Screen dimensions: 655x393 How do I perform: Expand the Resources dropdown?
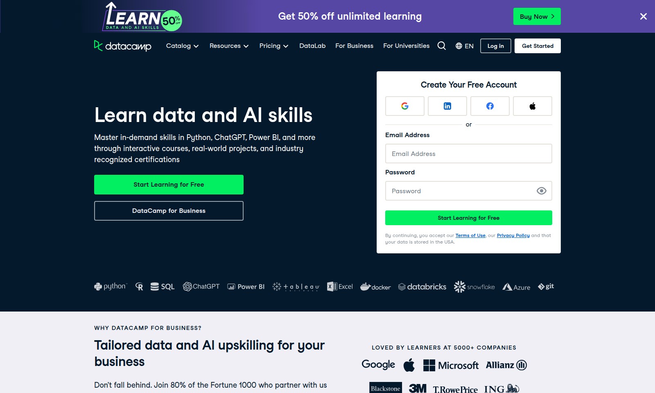coord(229,46)
